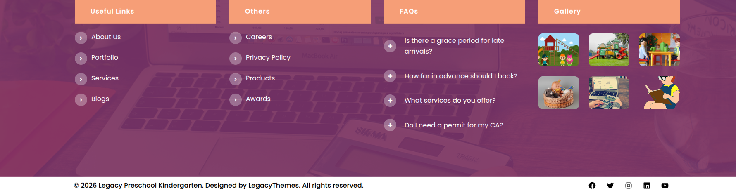Screen dimensions: 736x193
Task: Open the YouTube social icon
Action: [665, 186]
